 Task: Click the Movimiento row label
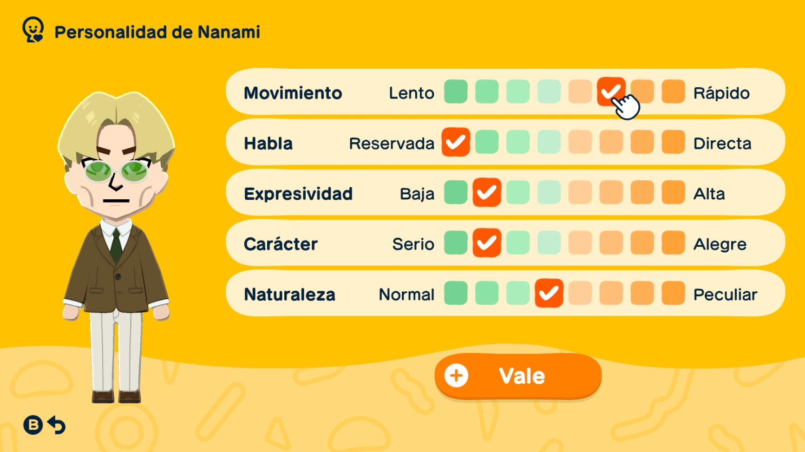coord(293,93)
